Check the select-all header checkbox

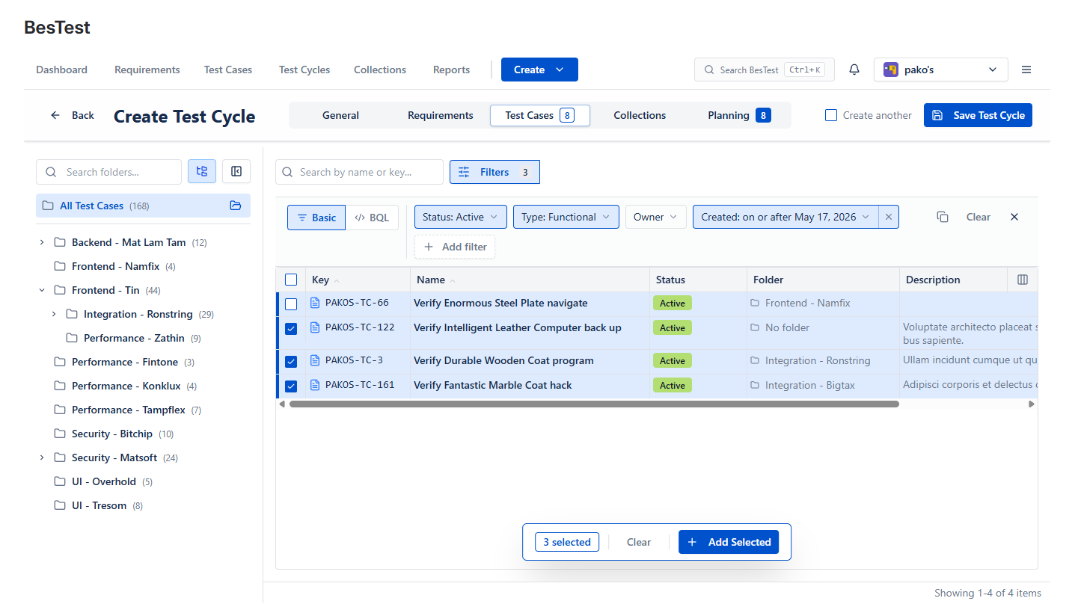(291, 280)
